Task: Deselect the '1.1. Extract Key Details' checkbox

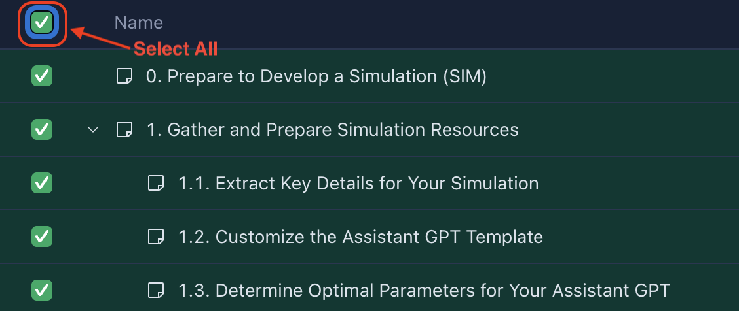Action: (x=42, y=183)
